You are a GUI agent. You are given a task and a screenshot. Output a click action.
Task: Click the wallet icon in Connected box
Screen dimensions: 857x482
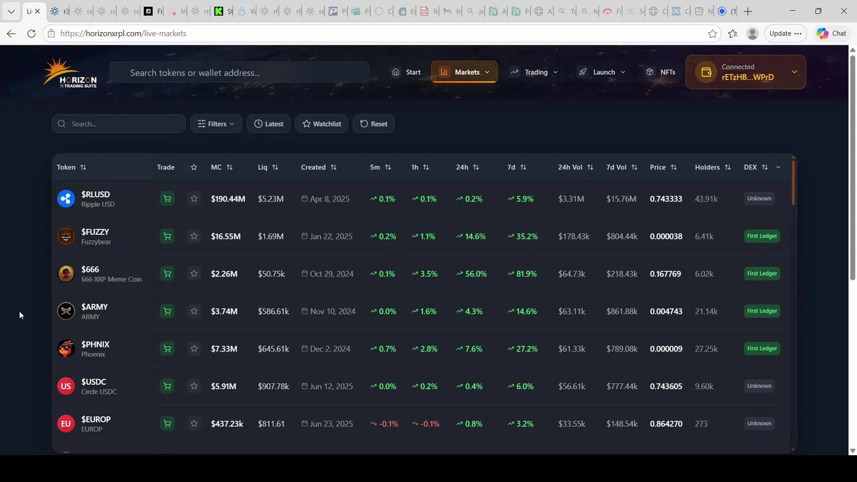click(706, 72)
